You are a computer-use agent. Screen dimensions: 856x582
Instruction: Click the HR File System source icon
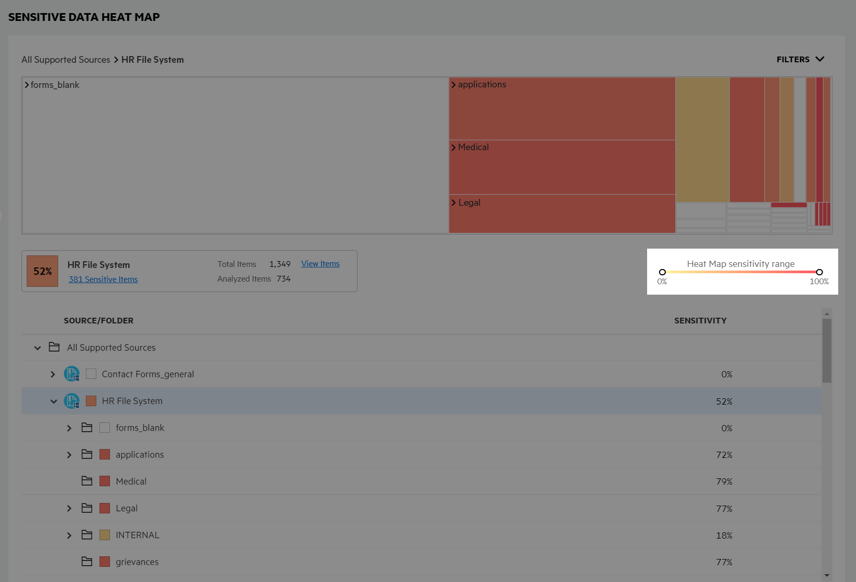72,401
